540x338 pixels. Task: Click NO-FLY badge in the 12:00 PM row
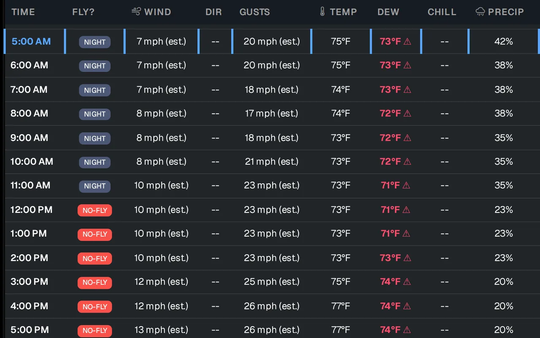(95, 210)
